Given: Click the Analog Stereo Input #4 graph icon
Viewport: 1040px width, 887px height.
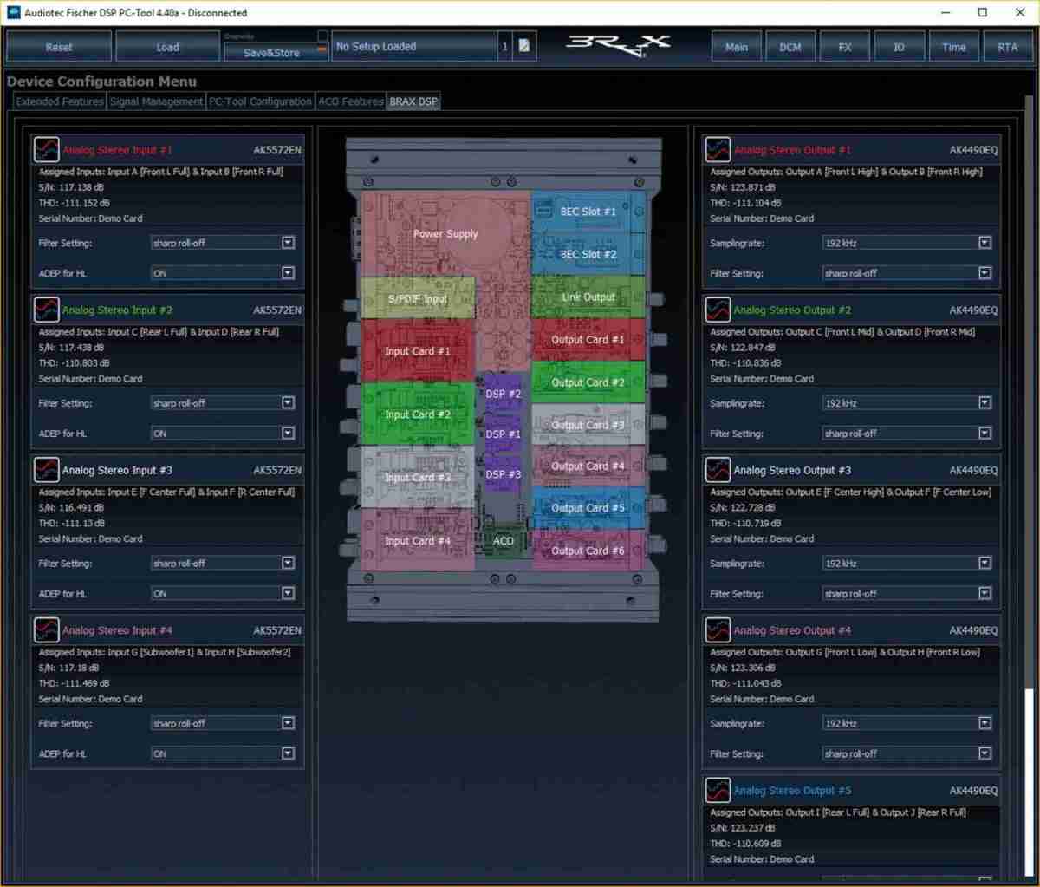Looking at the screenshot, I should [46, 630].
